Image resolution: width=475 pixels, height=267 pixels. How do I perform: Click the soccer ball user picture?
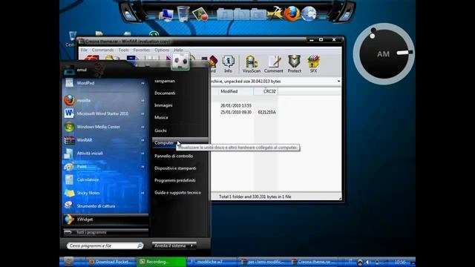180,61
